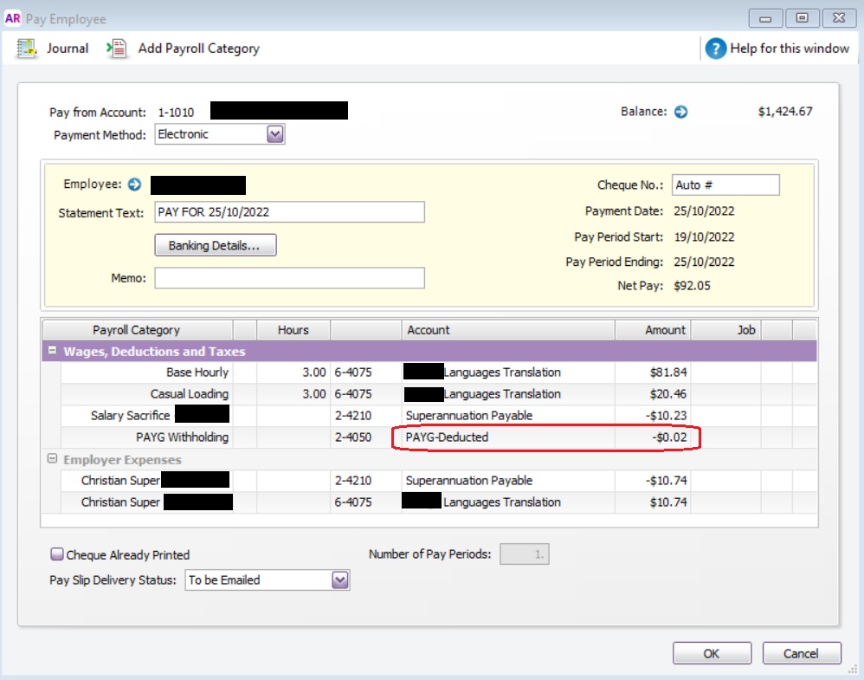
Task: Maximize the Pay Employee window
Action: coord(803,18)
